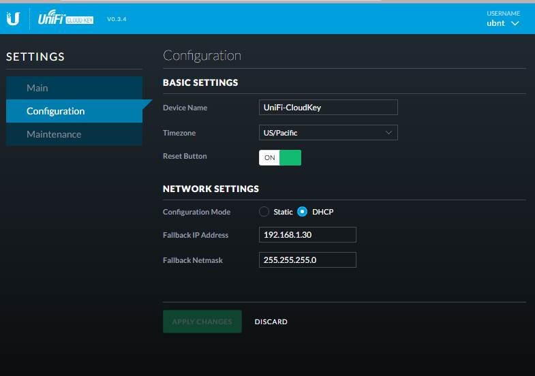Click the Timezone label
535x376 pixels.
(x=179, y=133)
